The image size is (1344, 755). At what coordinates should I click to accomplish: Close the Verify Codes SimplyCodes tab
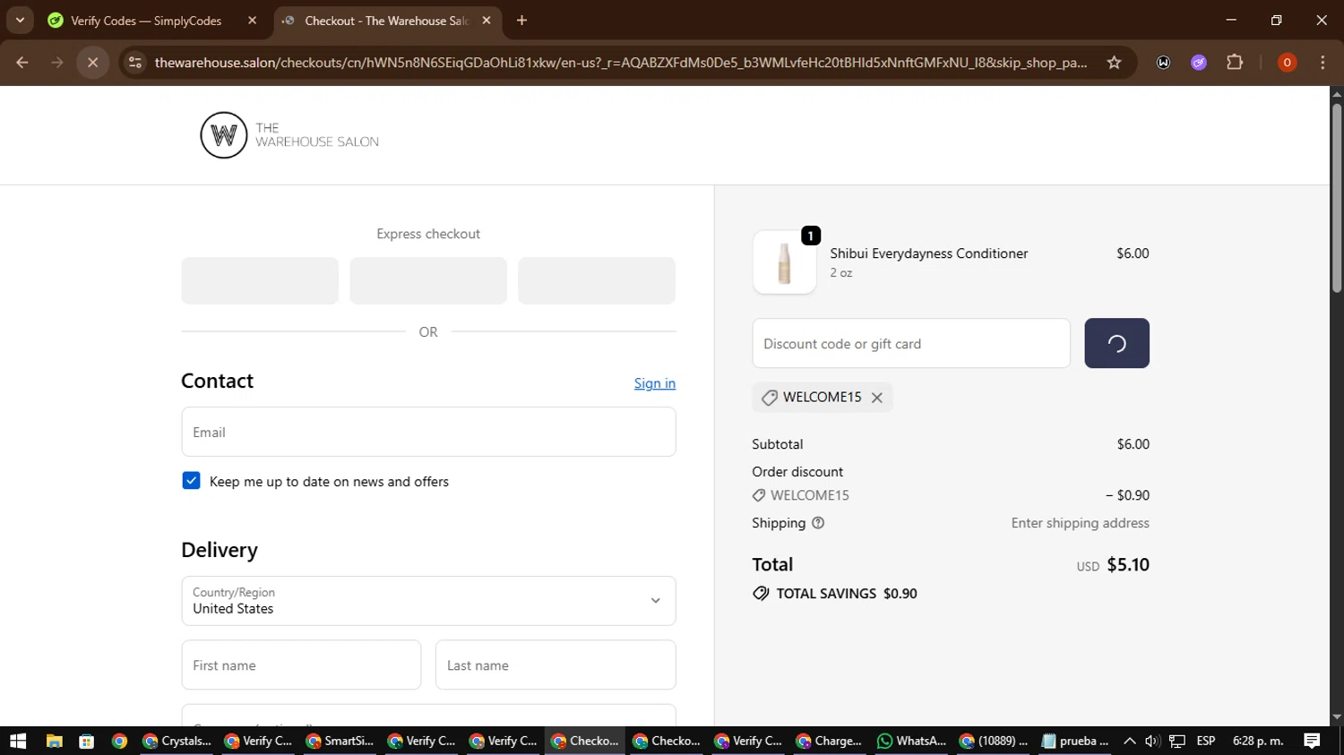(x=253, y=21)
